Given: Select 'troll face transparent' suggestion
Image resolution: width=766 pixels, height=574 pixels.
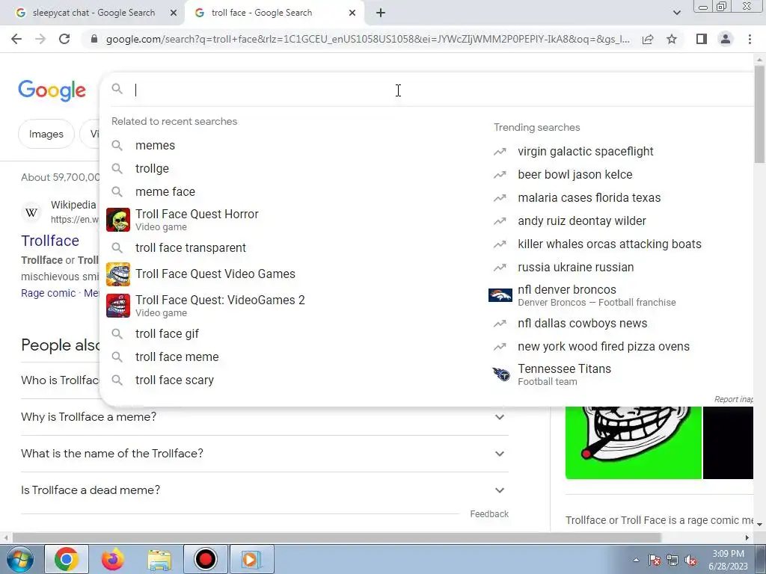Looking at the screenshot, I should point(191,248).
